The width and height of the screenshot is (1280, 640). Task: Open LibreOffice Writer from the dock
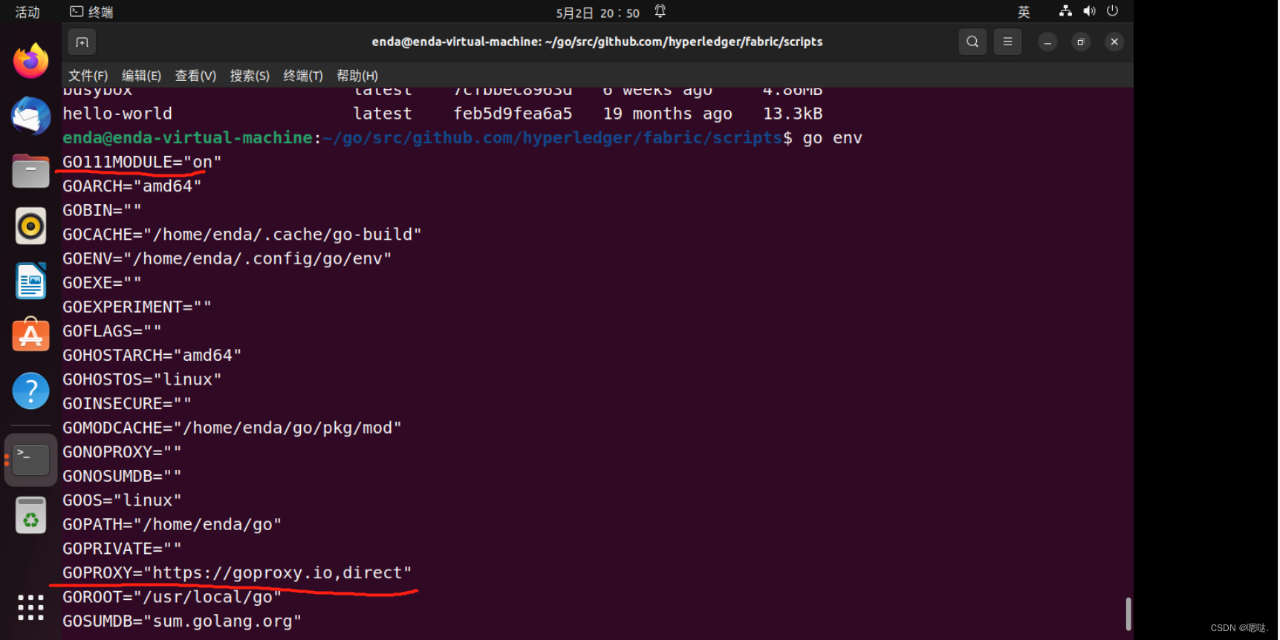[30, 281]
